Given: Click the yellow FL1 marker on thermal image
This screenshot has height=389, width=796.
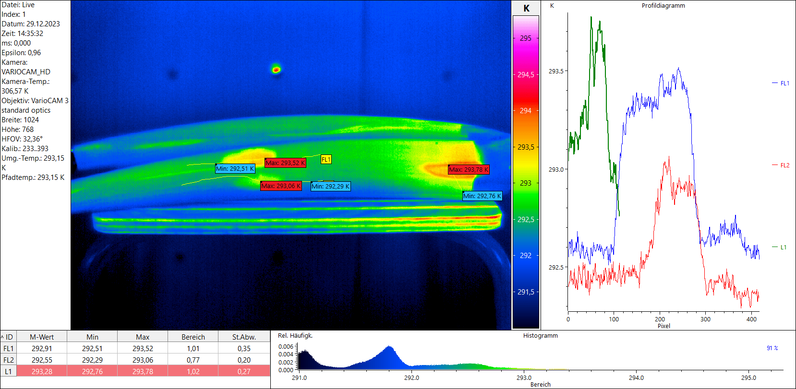Looking at the screenshot, I should click(326, 160).
